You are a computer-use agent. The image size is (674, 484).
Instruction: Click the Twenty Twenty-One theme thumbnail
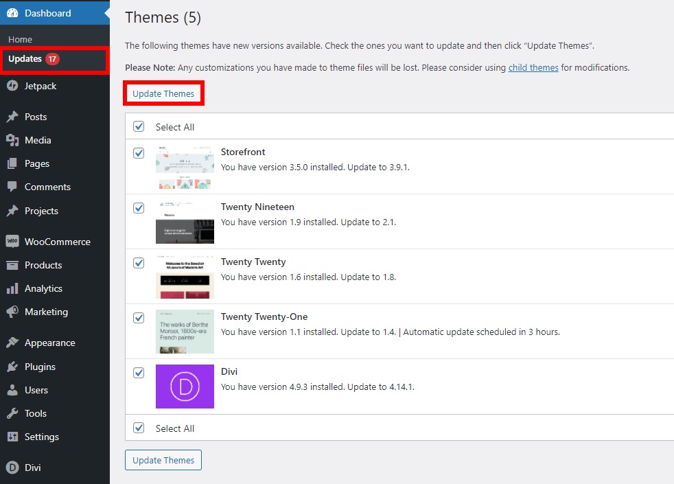[x=185, y=332]
